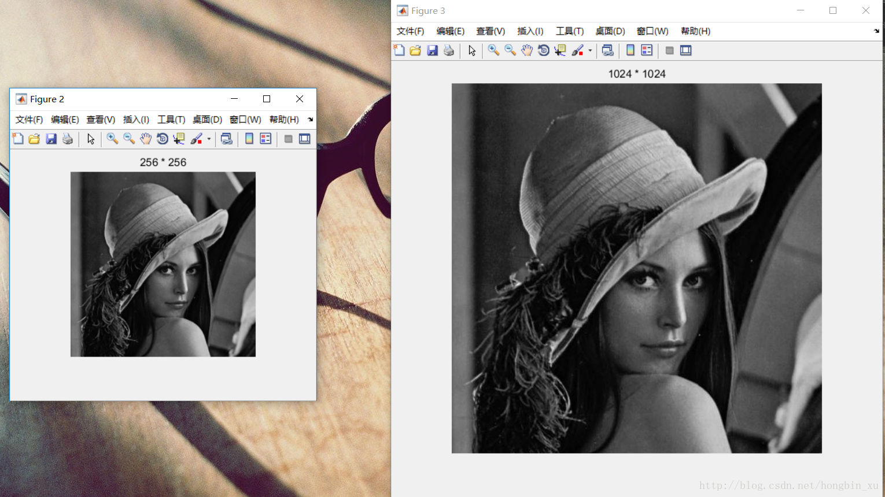Click the 1024 * 1024 image in Figure 3

[x=636, y=268]
